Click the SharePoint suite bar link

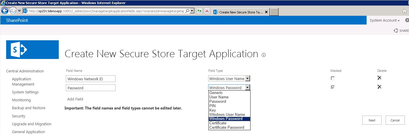(17, 20)
